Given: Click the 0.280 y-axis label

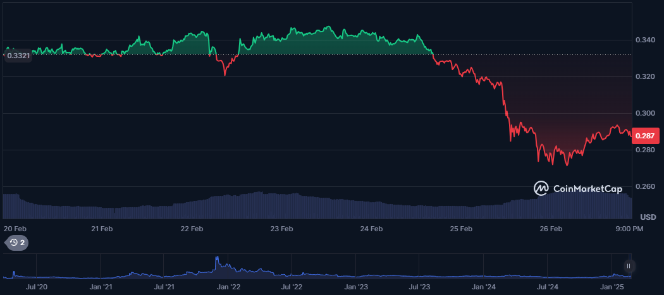Looking at the screenshot, I should click(x=647, y=150).
